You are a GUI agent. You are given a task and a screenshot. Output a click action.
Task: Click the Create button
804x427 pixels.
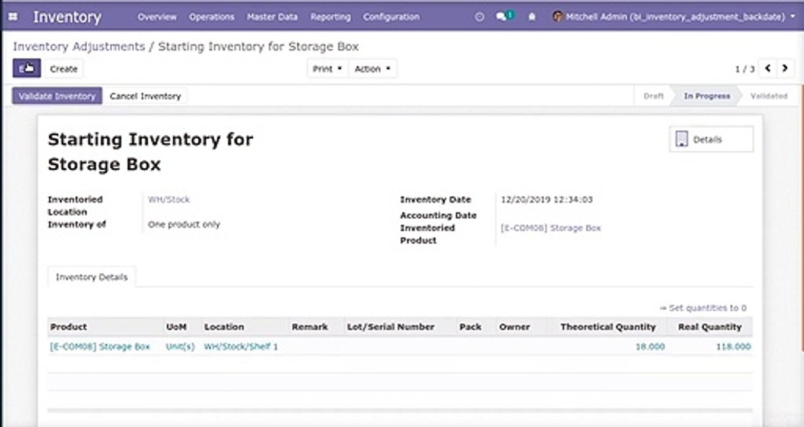pyautogui.click(x=64, y=69)
